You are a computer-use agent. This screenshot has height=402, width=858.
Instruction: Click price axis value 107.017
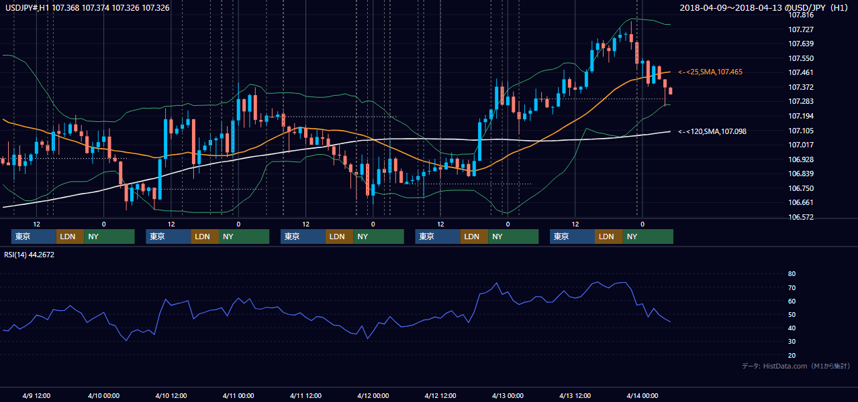coord(801,145)
